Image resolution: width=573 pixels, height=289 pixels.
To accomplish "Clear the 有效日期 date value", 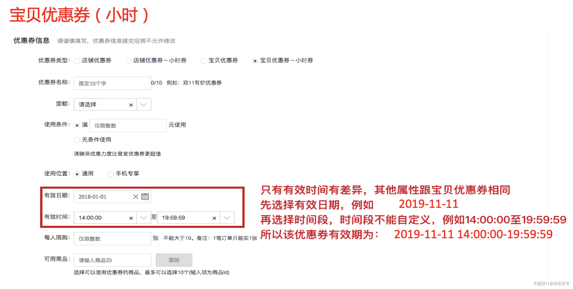I will point(135,196).
